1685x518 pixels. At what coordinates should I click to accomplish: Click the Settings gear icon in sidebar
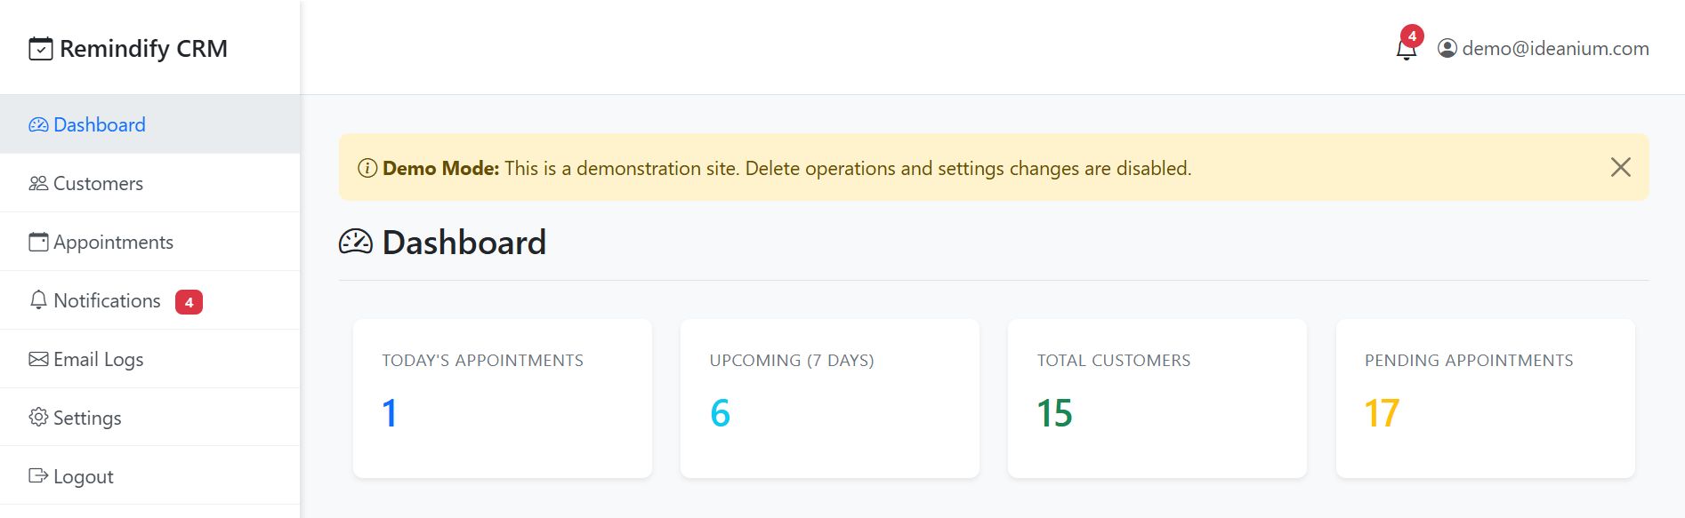point(38,418)
